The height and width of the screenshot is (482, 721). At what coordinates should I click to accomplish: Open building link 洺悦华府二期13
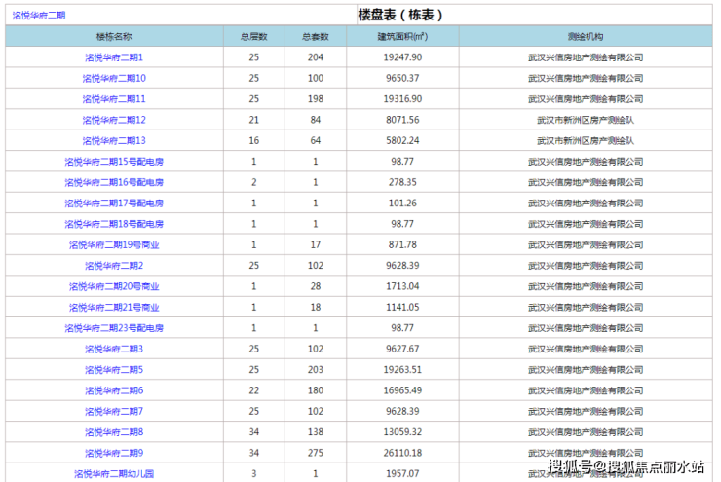point(114,140)
